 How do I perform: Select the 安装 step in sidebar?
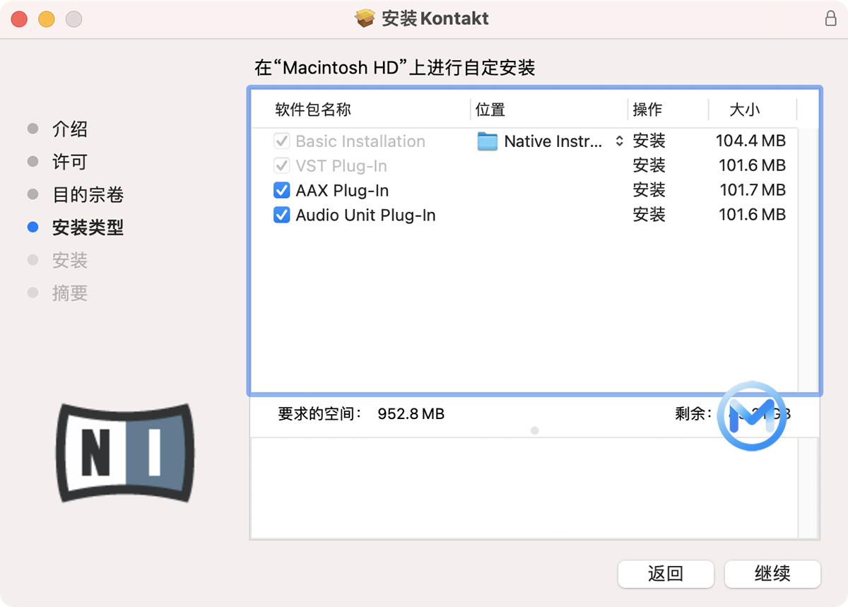70,260
